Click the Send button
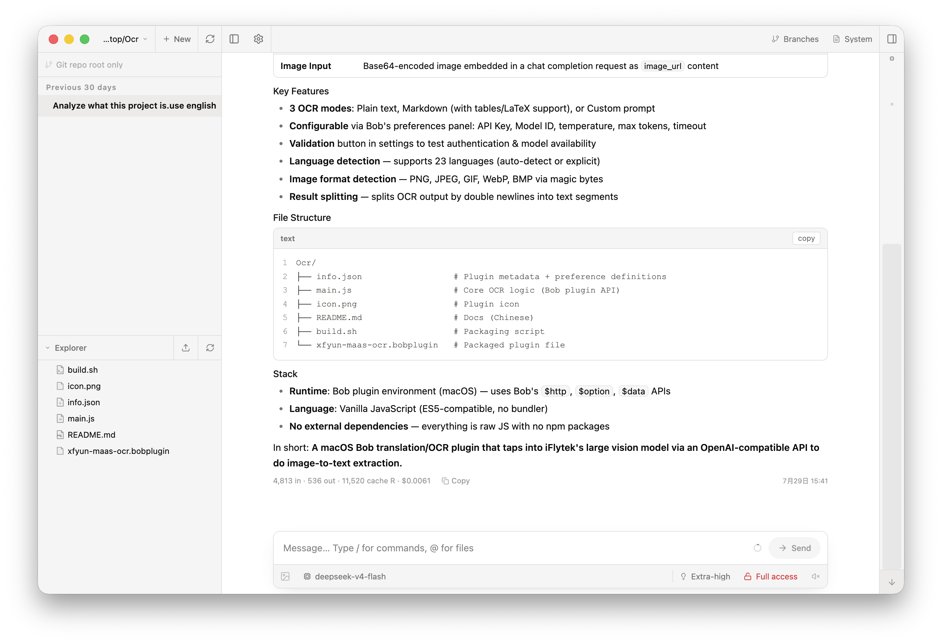Image resolution: width=942 pixels, height=644 pixels. point(794,548)
